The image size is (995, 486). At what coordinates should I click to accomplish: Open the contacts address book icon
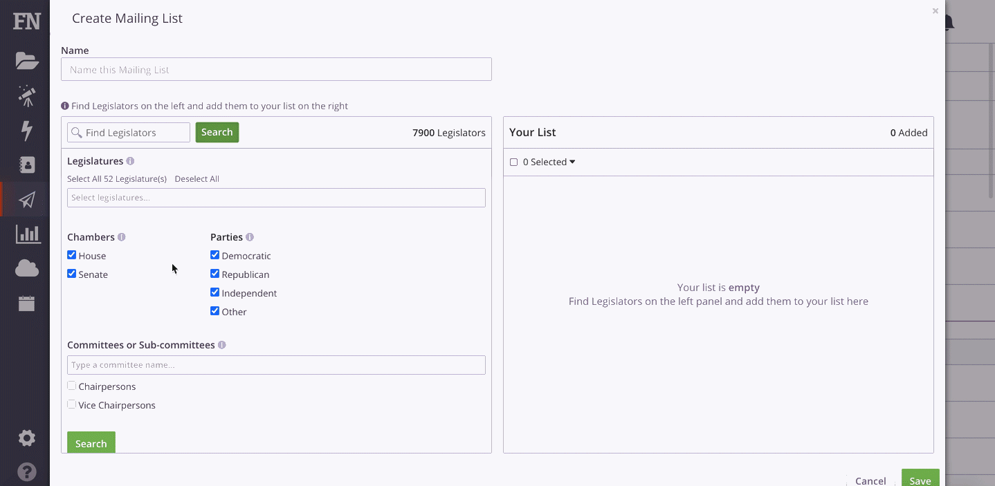click(x=27, y=165)
